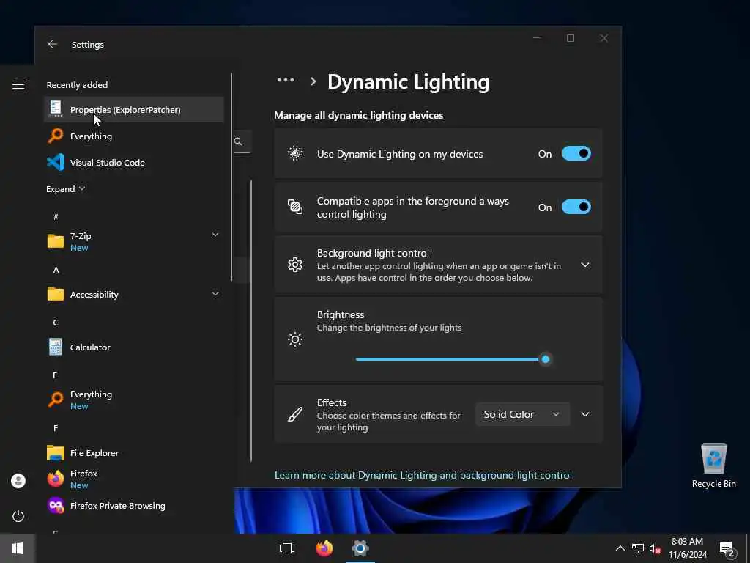This screenshot has height=563, width=750.
Task: Click the Start menu app list scrollbar
Action: pyautogui.click(x=231, y=177)
